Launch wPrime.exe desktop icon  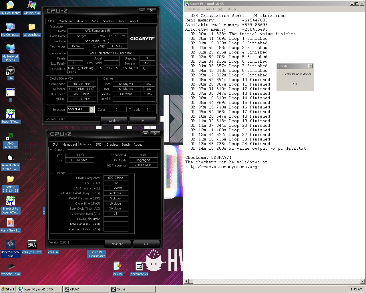click(32, 8)
